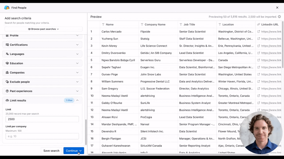Click the Companies building icon
The height and width of the screenshot is (159, 284).
click(7, 73)
